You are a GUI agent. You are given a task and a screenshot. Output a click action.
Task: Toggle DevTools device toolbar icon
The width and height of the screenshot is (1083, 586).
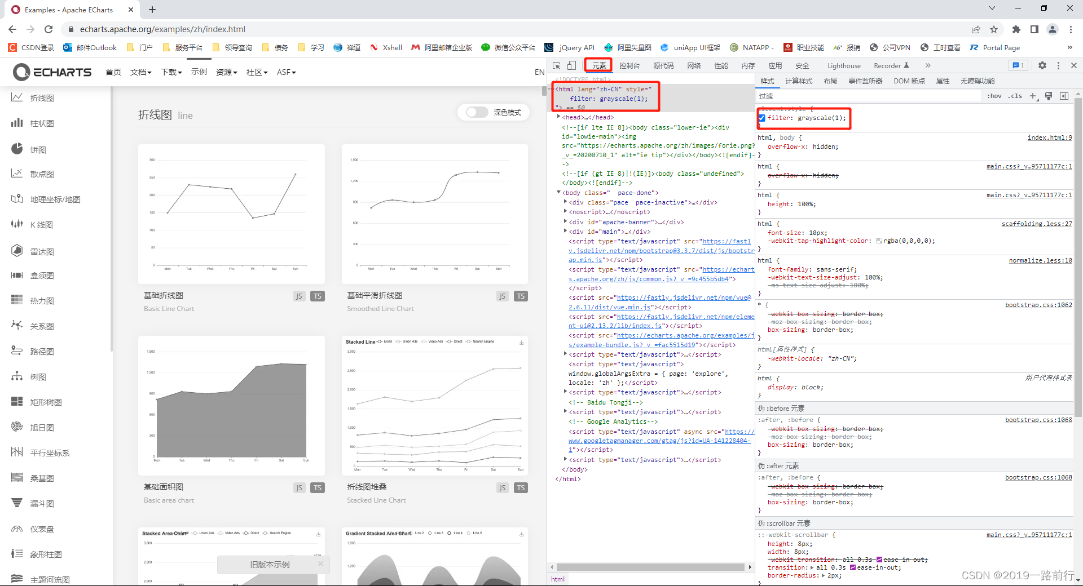pos(571,65)
